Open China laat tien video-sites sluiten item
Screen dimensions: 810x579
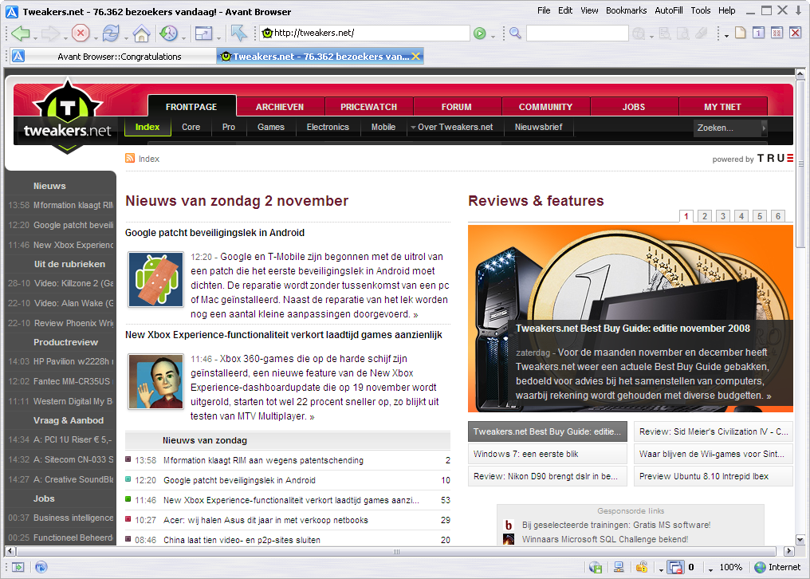tap(242, 540)
